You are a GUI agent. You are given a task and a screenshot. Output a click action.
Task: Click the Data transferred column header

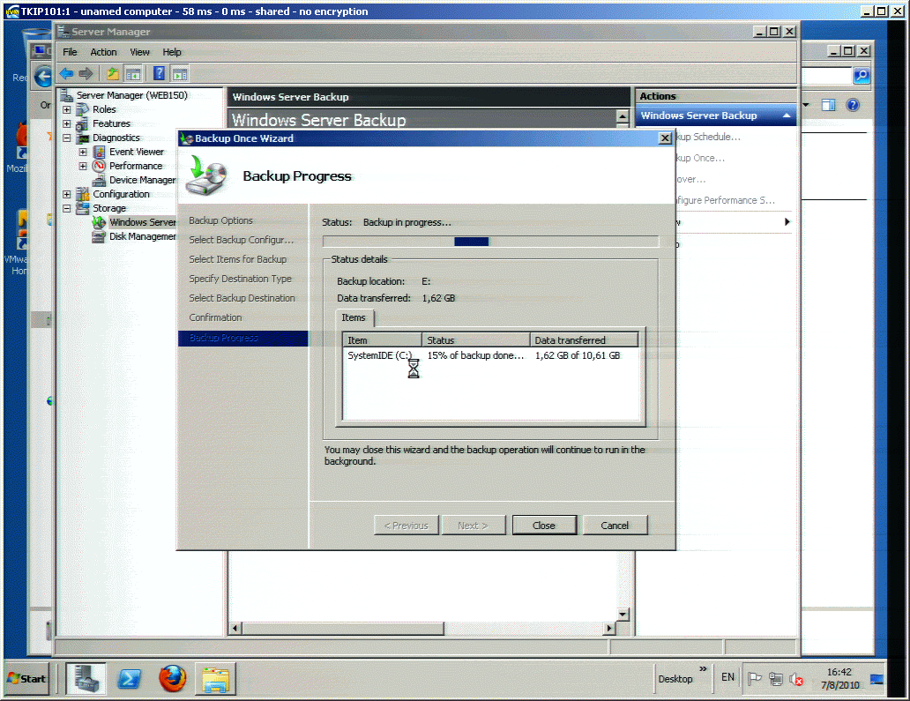(x=585, y=340)
